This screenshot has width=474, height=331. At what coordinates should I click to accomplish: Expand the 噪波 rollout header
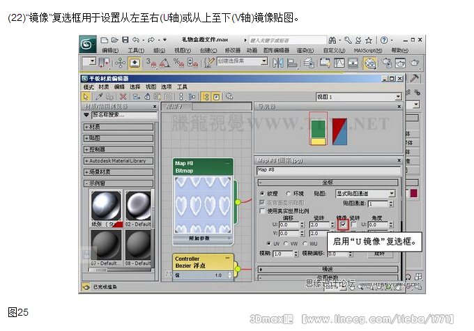tap(328, 269)
